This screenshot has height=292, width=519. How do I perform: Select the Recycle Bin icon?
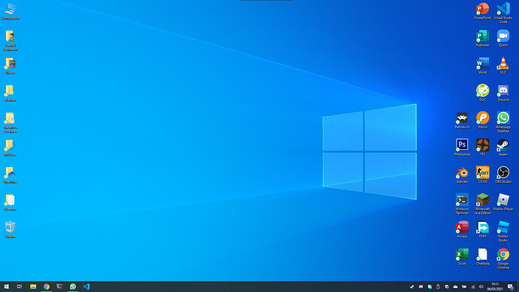(10, 230)
